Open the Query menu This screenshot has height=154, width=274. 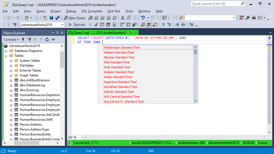[x=41, y=11]
